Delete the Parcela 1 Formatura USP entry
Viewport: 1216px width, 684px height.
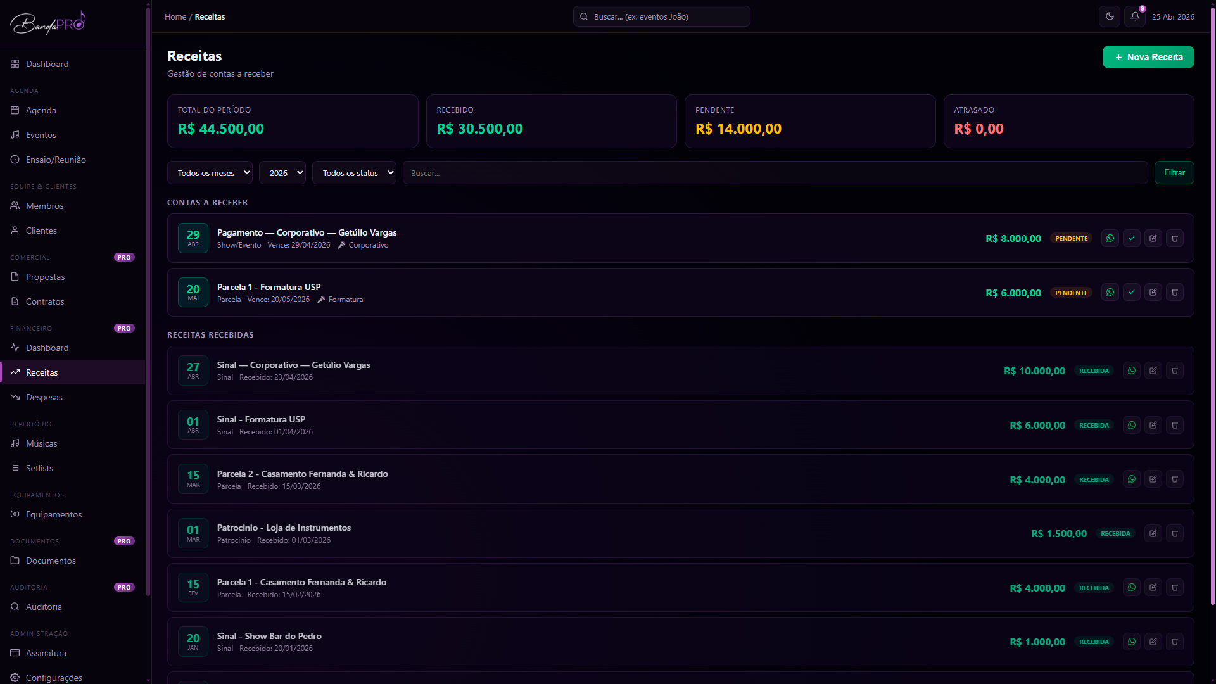click(1175, 292)
